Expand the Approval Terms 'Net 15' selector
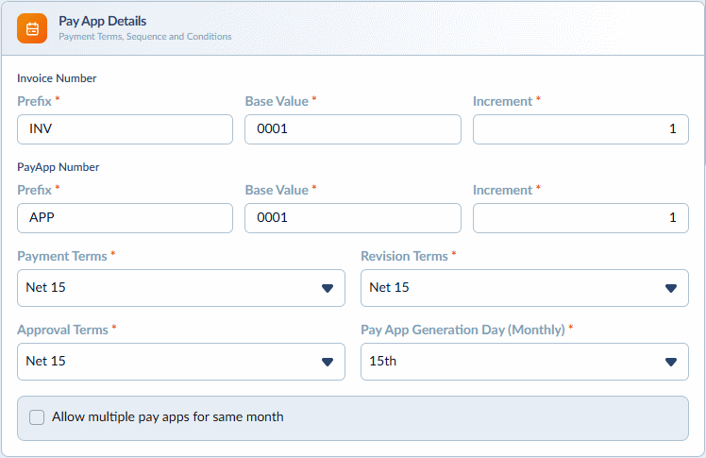Screen dimensions: 706x458 point(181,362)
